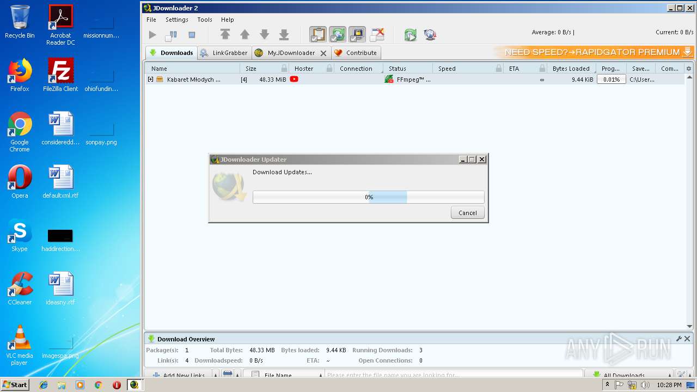The height and width of the screenshot is (392, 697).
Task: Open the Tools menu
Action: pos(205,20)
